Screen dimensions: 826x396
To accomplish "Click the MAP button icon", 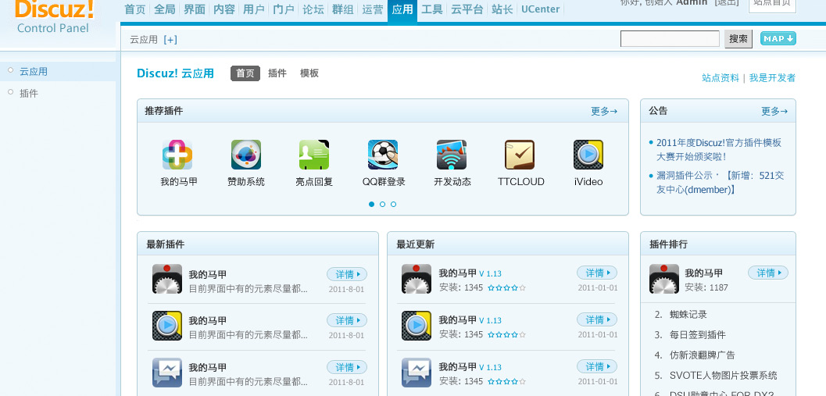I will pyautogui.click(x=778, y=38).
